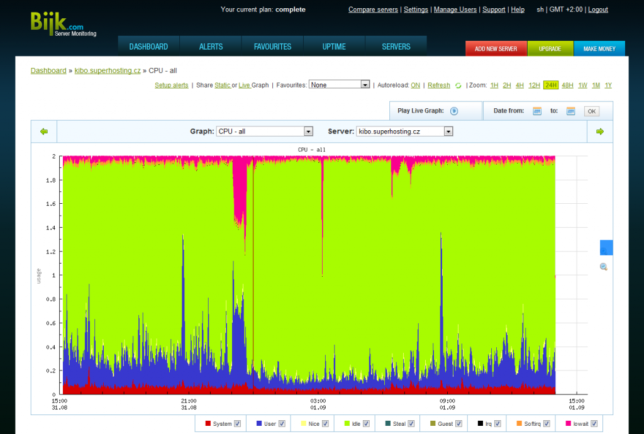This screenshot has height=434, width=644.
Task: Click the '09:00 01.09' time axis label
Action: coord(447,404)
